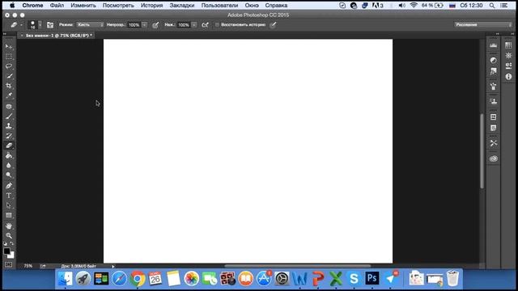Select the Hand tool
518x291 pixels.
pos(9,226)
